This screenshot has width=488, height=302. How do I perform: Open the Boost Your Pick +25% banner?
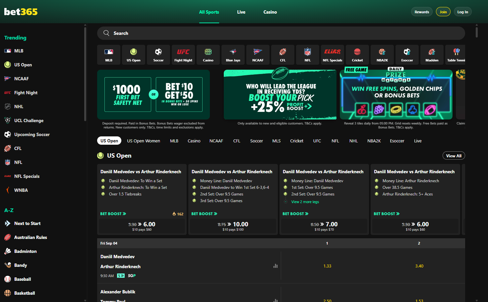click(280, 95)
